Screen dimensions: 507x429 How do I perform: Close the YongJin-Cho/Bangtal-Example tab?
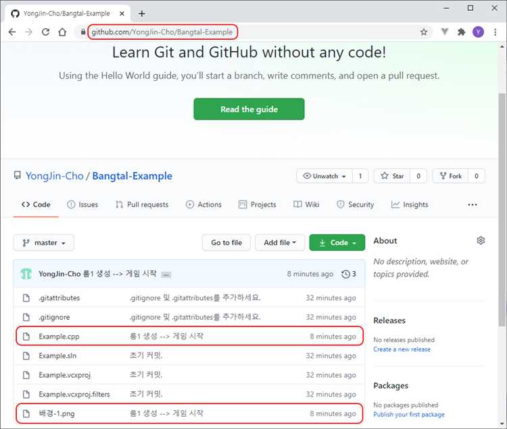(122, 13)
